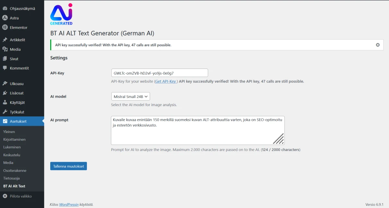Click the Artikkelit pin icon
Screen dimensions: 389x208
[5, 40]
